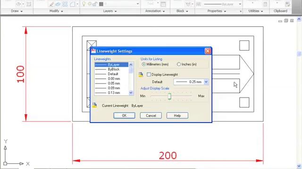Viewport: 302px width, 169px height.
Task: Open the layer name dropdown in Layers
Action: tap(138, 4)
